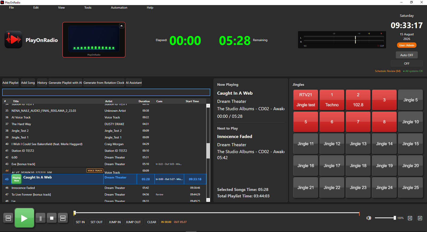Click the PlayOnRadio waveform logo icon
The width and height of the screenshot is (427, 232).
click(x=13, y=40)
